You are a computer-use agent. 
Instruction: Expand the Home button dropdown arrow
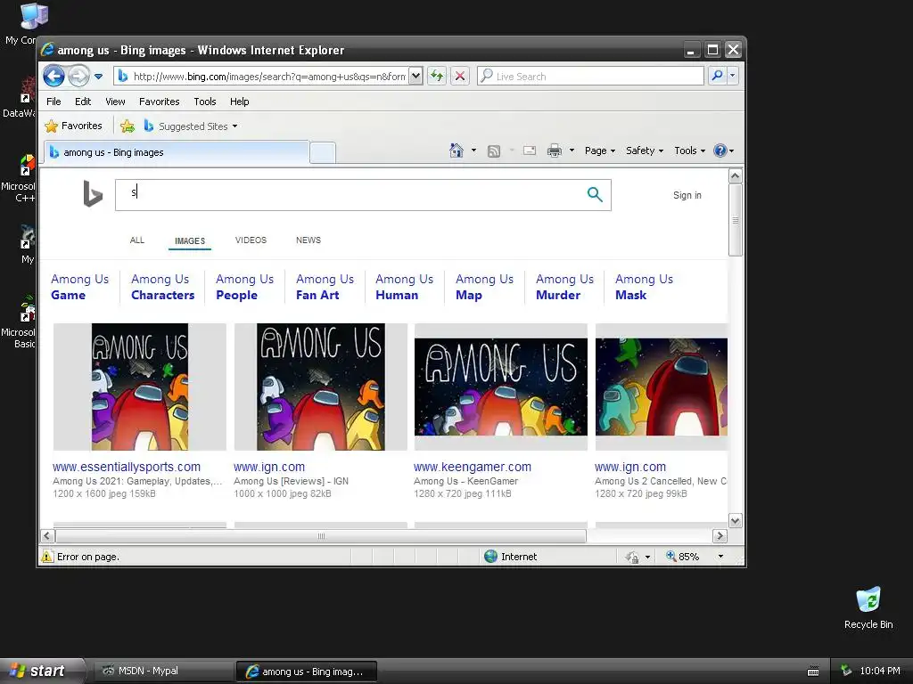pyautogui.click(x=473, y=151)
